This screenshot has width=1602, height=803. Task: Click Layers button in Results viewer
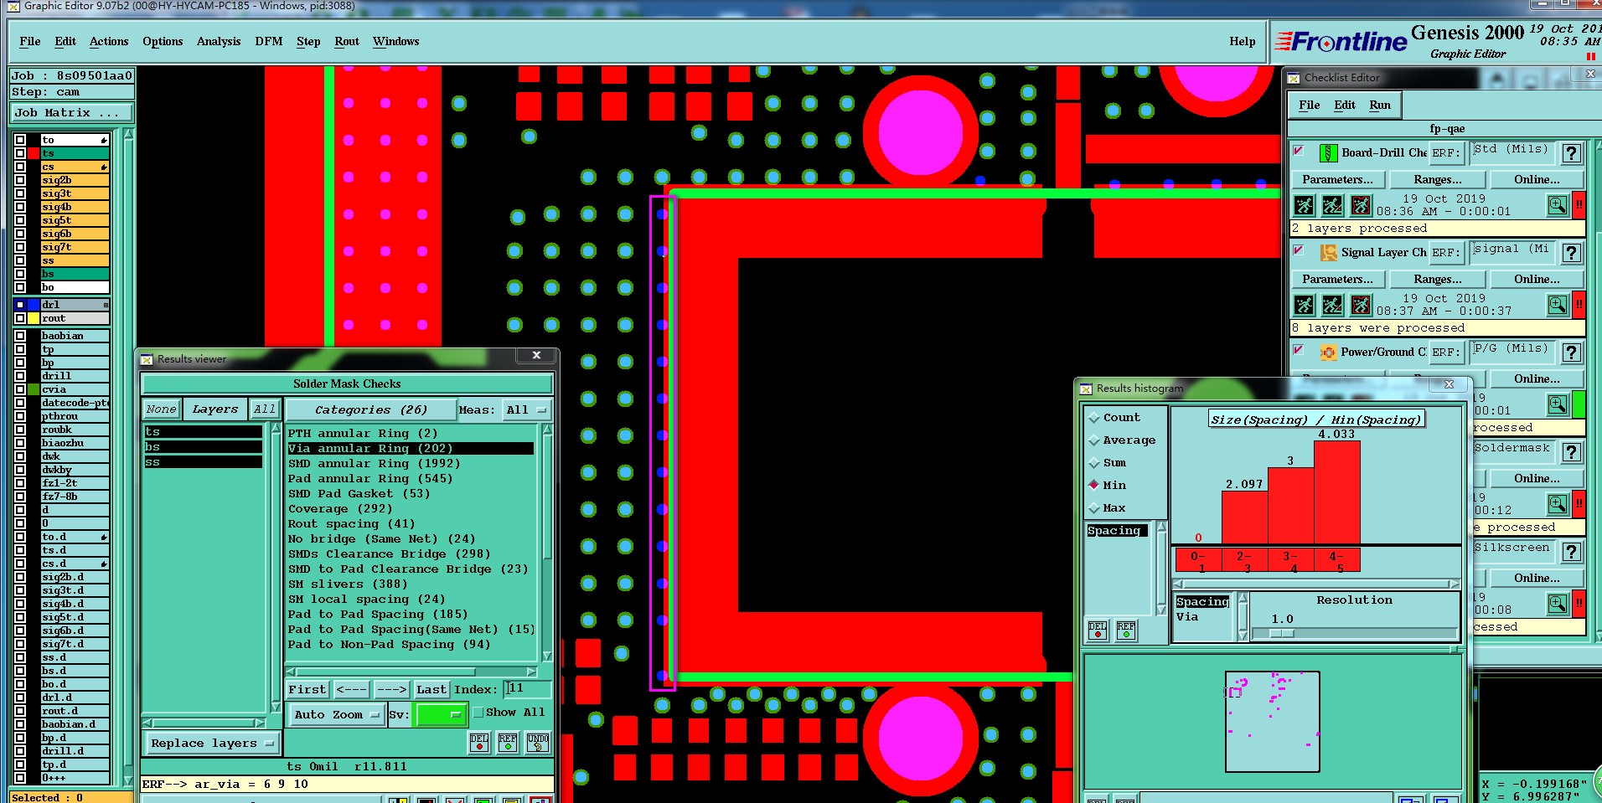click(x=215, y=409)
